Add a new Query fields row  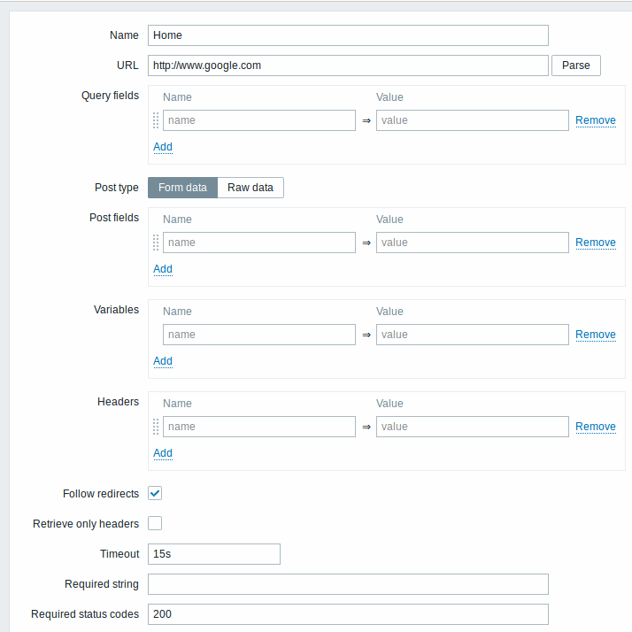163,147
